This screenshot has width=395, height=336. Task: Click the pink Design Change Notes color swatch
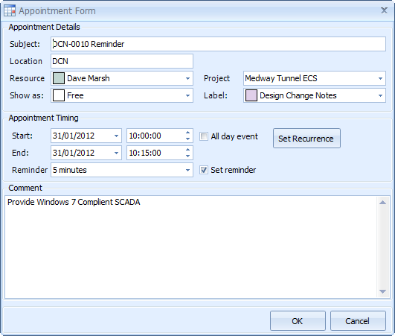pyautogui.click(x=251, y=95)
